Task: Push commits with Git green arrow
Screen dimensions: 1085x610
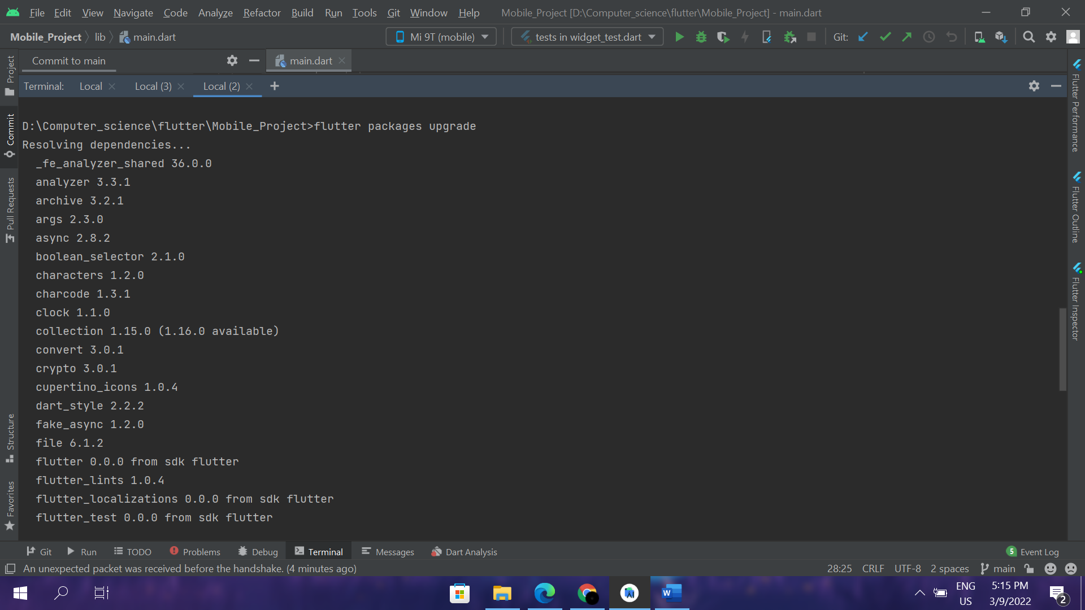Action: (907, 37)
